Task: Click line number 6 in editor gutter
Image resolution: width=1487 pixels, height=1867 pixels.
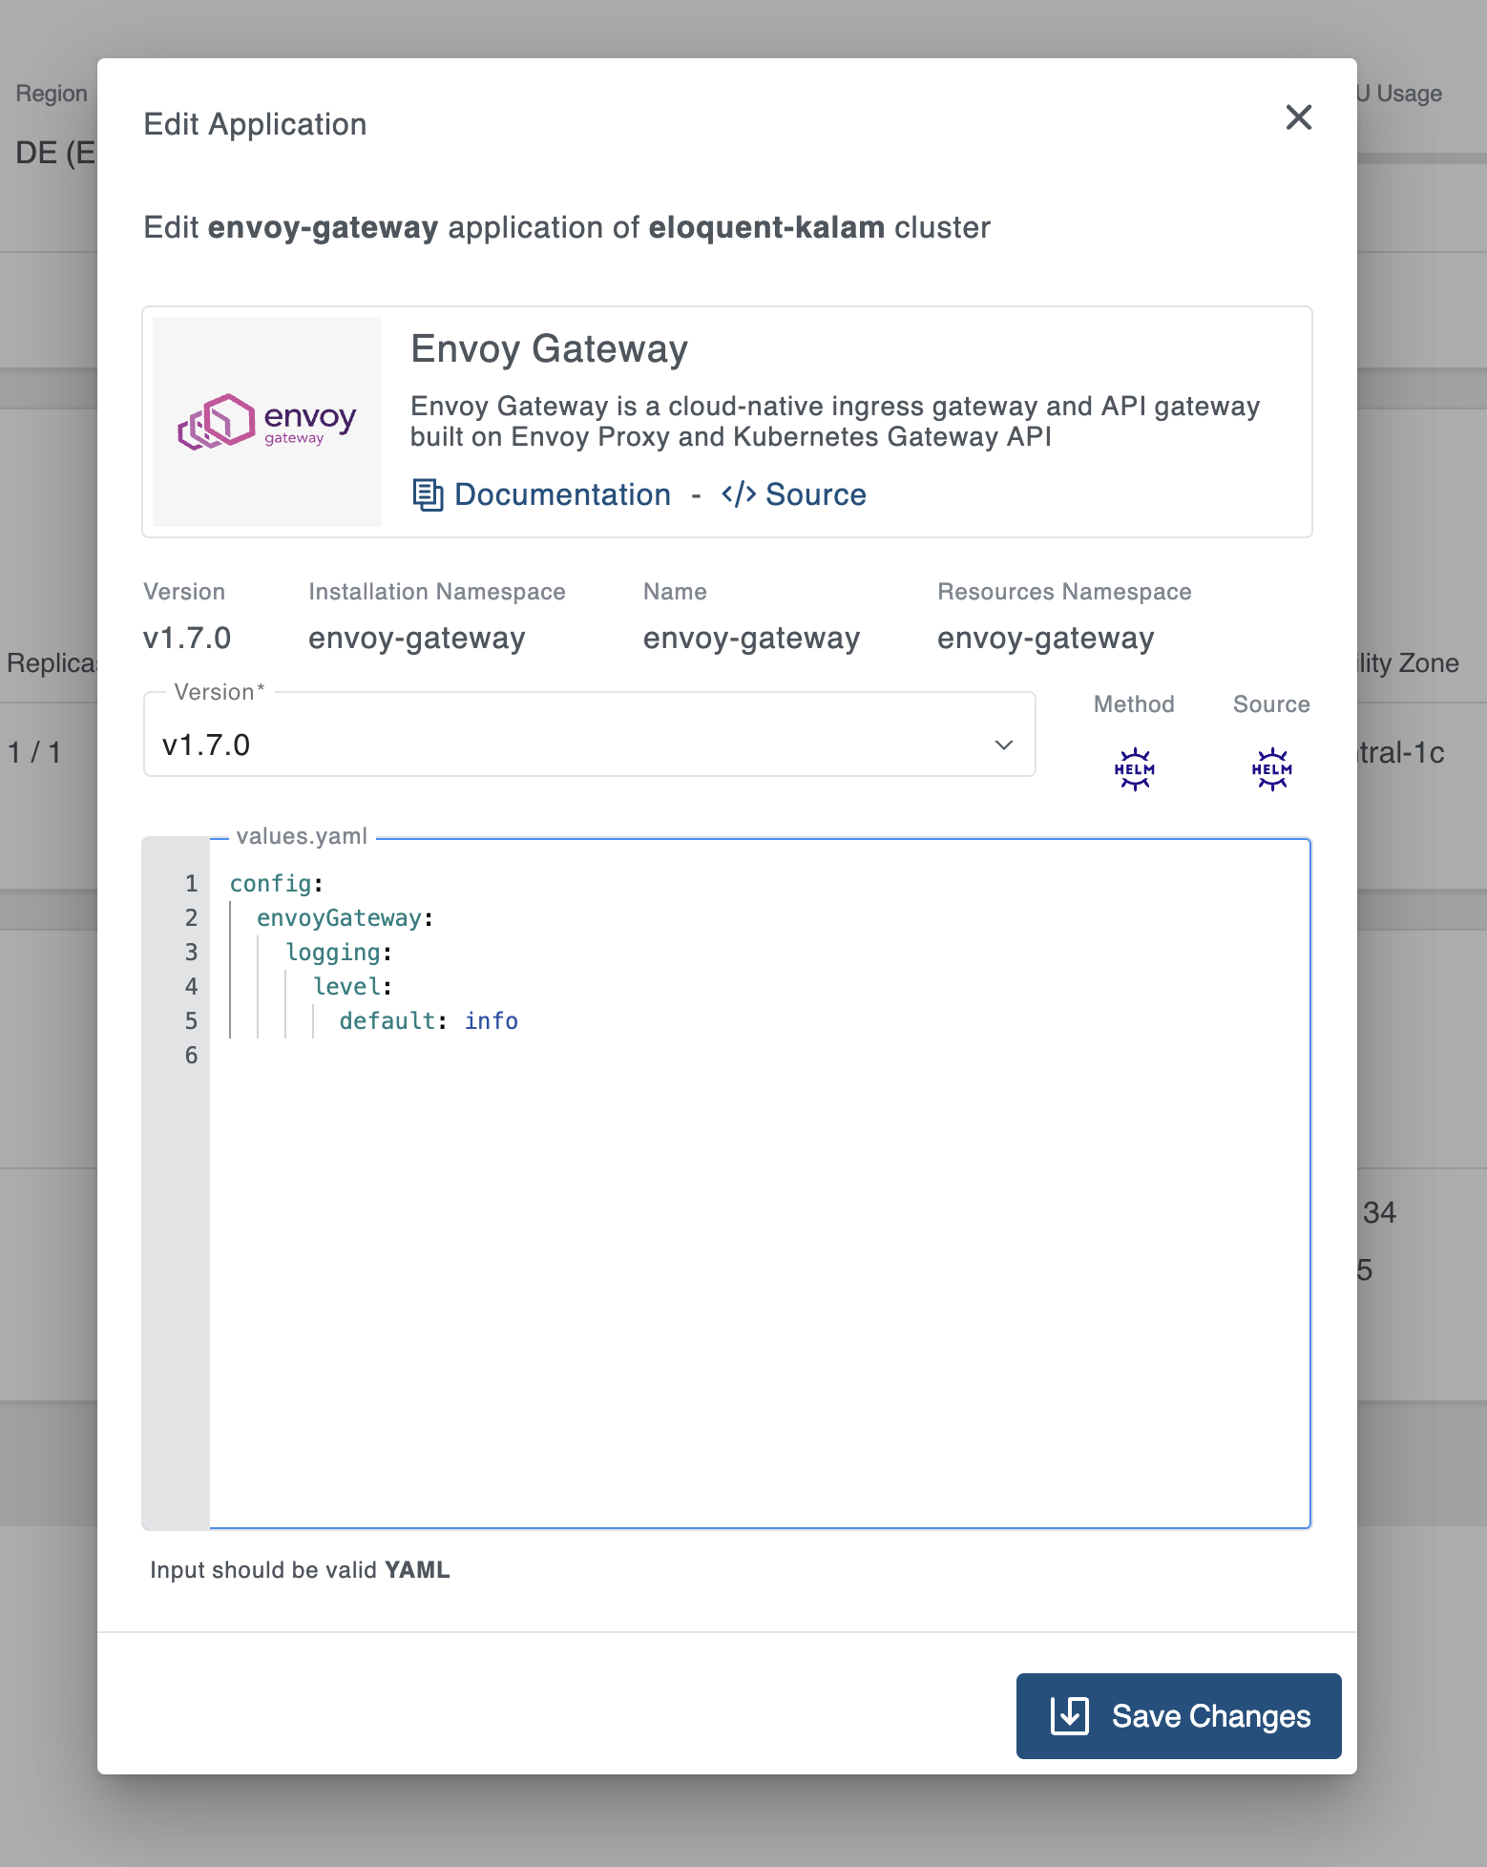Action: click(191, 1056)
